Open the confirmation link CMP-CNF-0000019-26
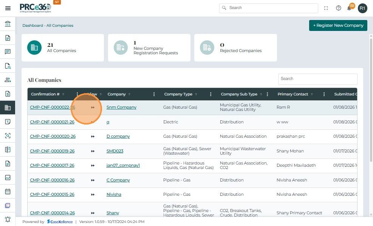Screen dimensions: 373x226 click(x=52, y=151)
